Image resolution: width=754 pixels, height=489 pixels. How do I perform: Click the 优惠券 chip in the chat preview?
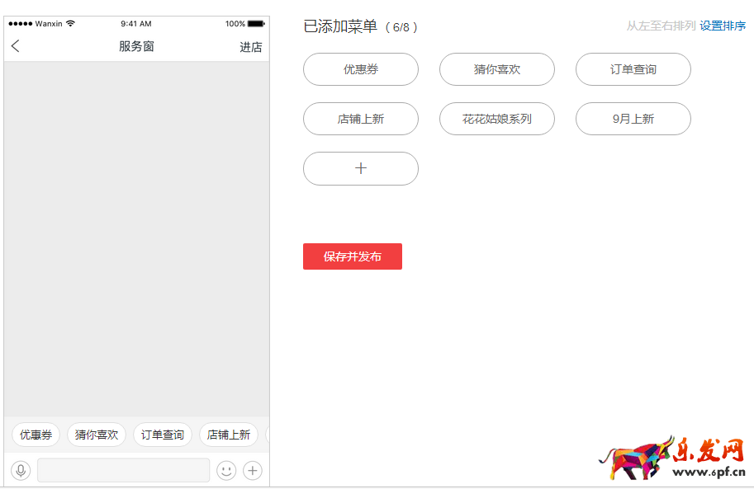pos(36,435)
